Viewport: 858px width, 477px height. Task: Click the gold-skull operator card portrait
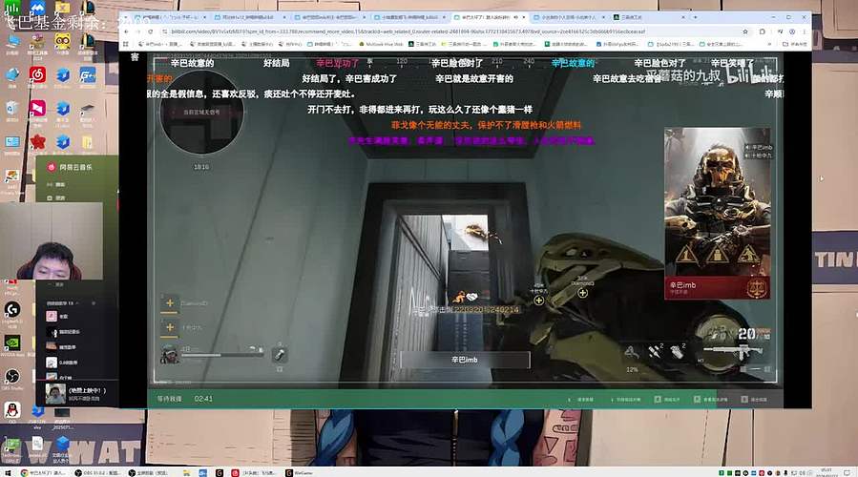click(717, 202)
